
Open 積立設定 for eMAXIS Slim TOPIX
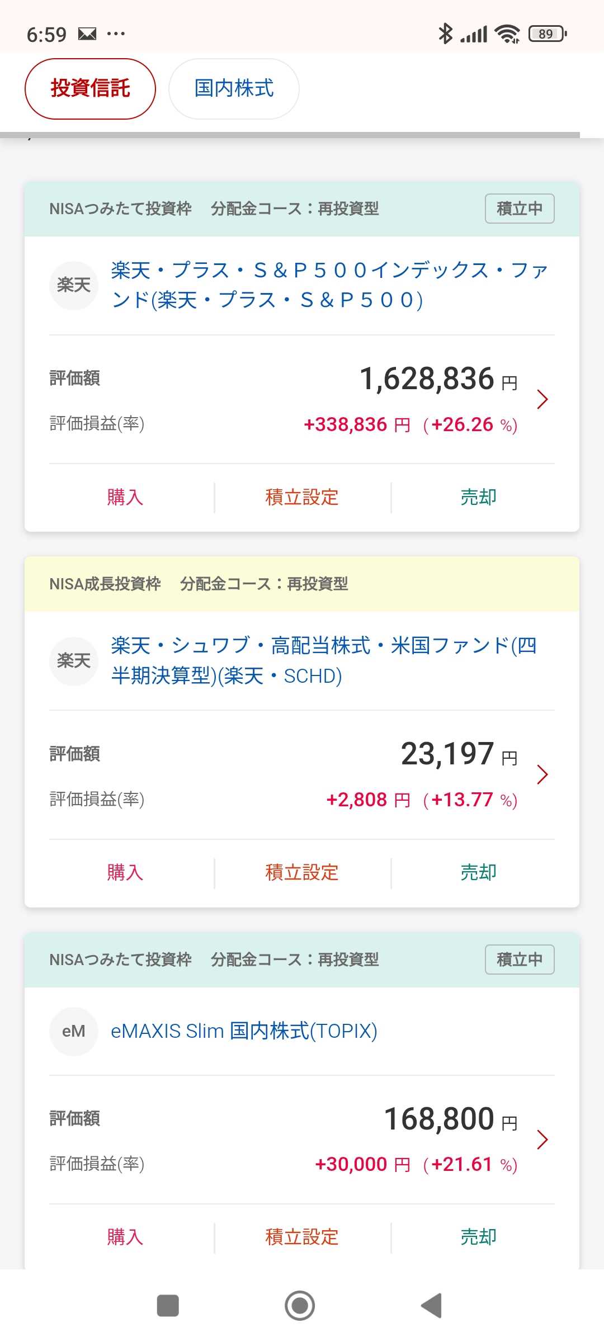point(302,1237)
